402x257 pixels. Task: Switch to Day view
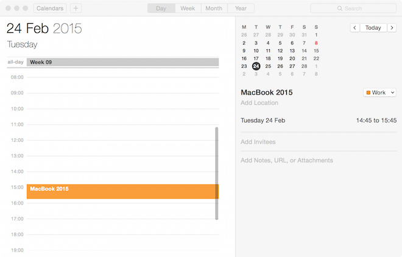tap(161, 8)
